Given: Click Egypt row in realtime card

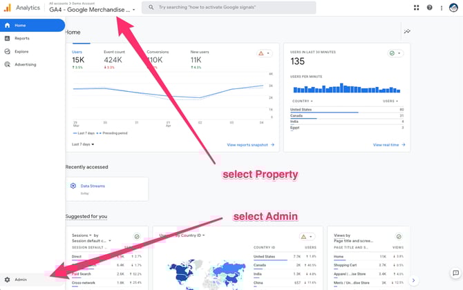Looking at the screenshot, I should (347, 128).
